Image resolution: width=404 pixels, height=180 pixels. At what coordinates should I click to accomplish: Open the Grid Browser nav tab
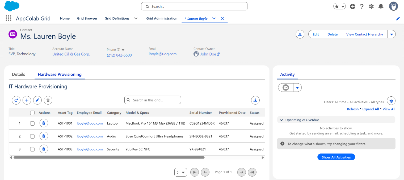pyautogui.click(x=87, y=18)
